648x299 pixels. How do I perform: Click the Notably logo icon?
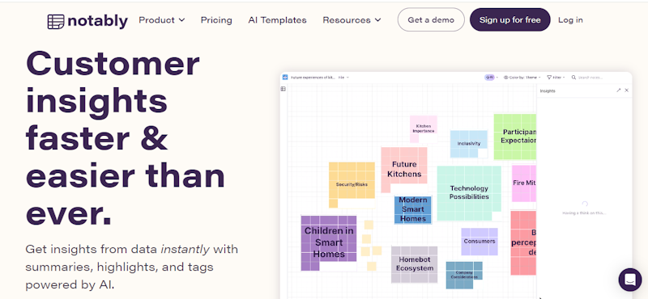[56, 22]
